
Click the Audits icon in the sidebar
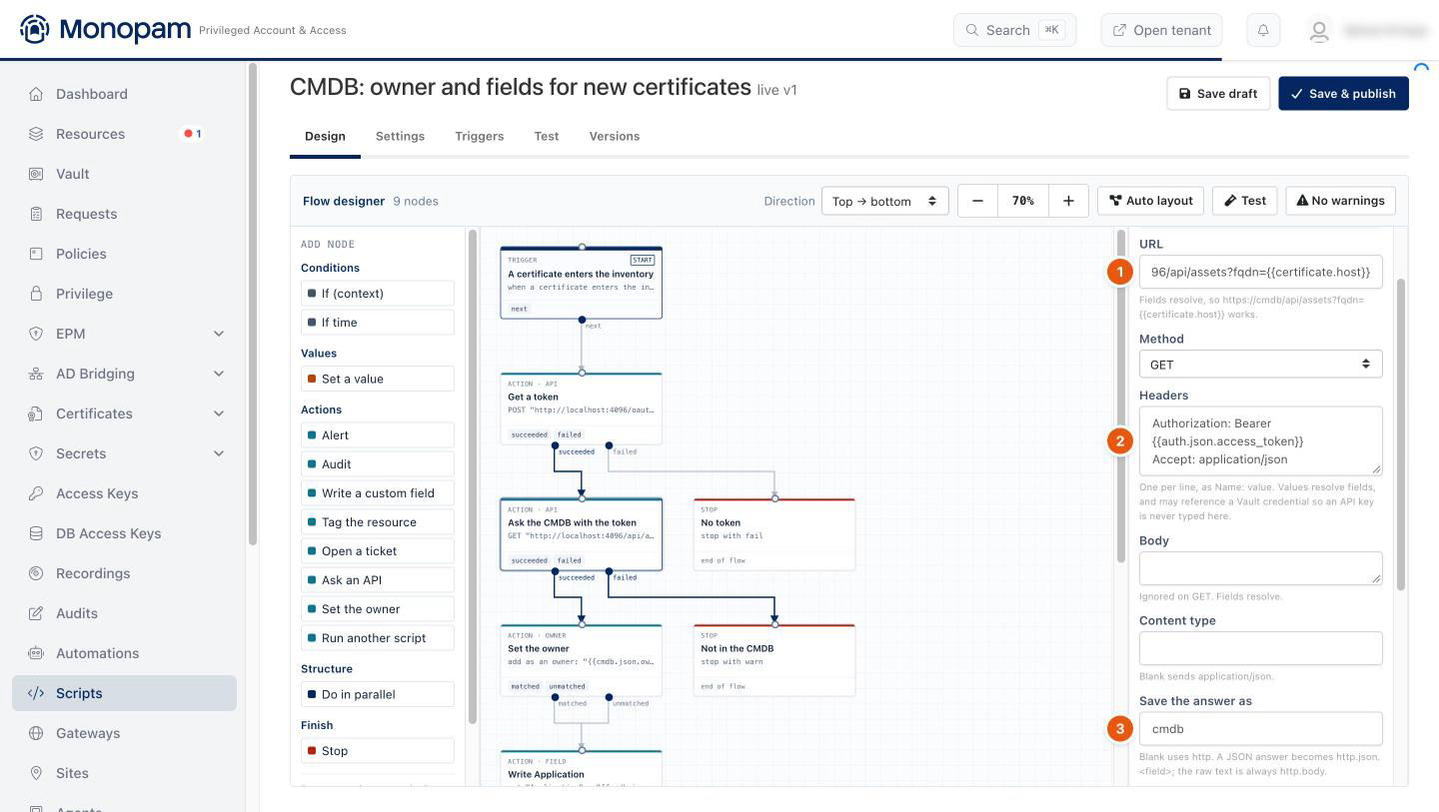[36, 613]
